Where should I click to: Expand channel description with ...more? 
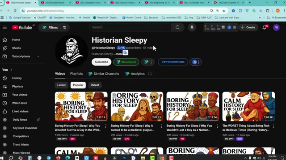pyautogui.click(x=118, y=54)
